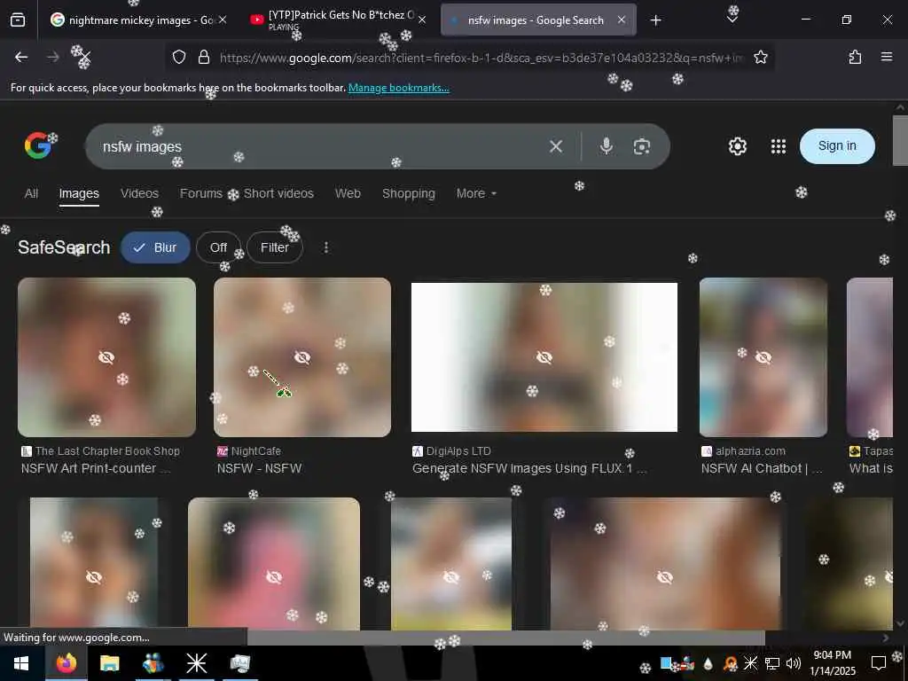The width and height of the screenshot is (908, 681).
Task: Open Windows Start menu
Action: coord(21,663)
